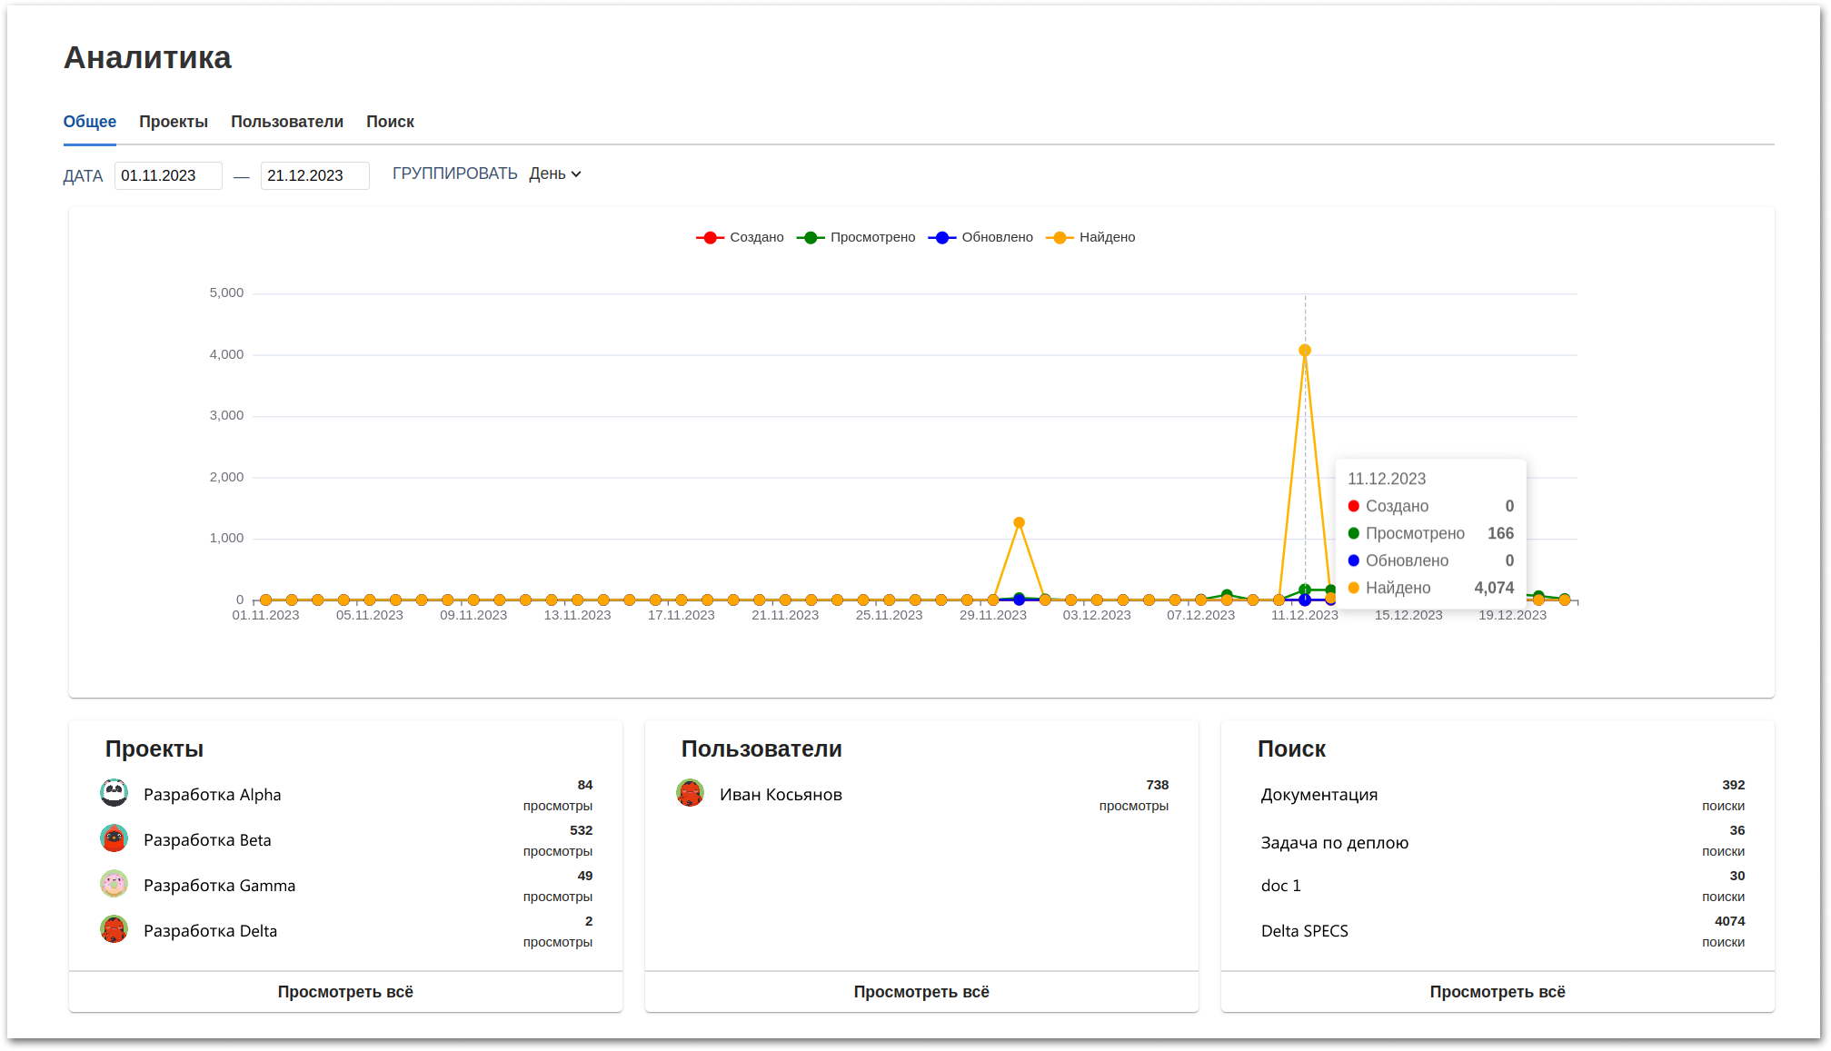Screen dimensions: 1831x1051
Task: Open the Разработка Alpha project row
Action: (345, 795)
